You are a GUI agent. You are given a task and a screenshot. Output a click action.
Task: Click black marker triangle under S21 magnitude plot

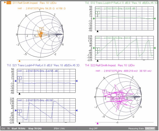pyautogui.click(x=19, y=94)
